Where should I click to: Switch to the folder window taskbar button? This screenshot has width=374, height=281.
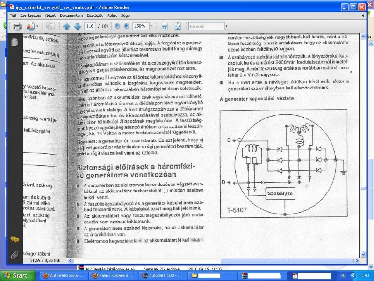(213, 275)
